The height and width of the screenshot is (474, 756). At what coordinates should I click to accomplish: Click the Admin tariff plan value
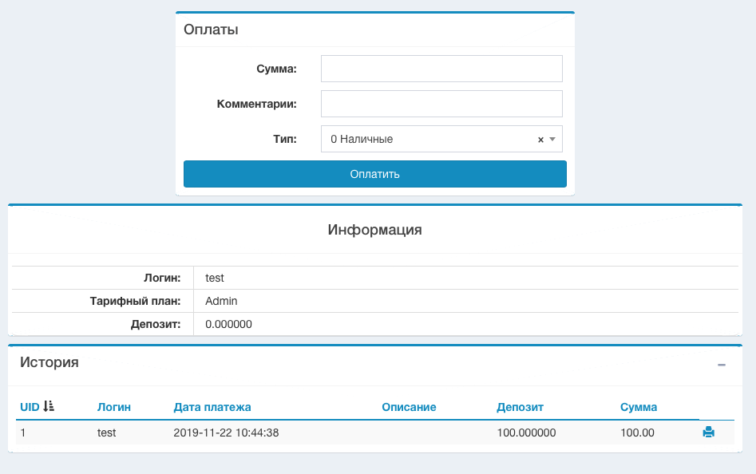pyautogui.click(x=221, y=301)
